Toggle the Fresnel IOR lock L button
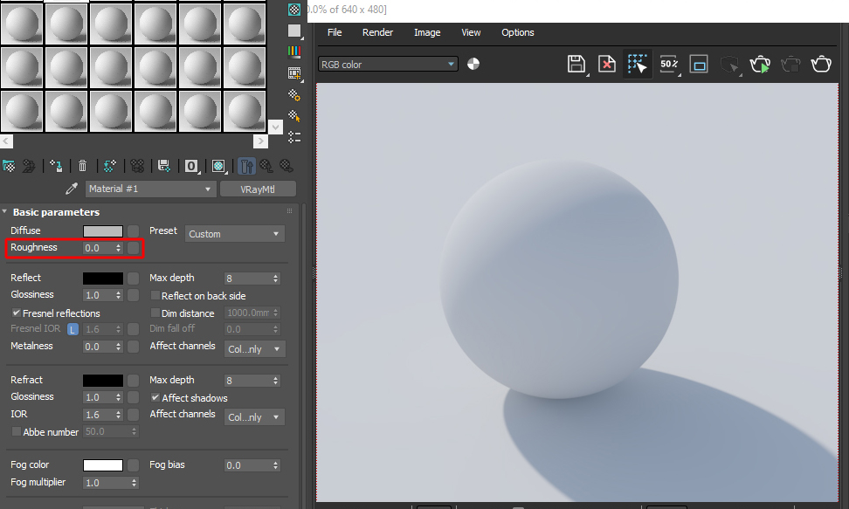 point(72,329)
